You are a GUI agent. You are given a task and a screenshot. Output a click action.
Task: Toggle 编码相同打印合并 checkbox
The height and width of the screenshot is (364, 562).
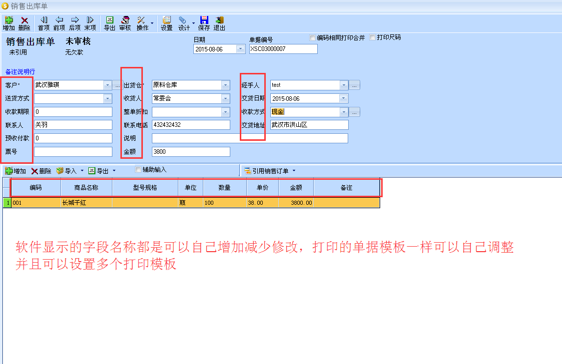pyautogui.click(x=313, y=37)
